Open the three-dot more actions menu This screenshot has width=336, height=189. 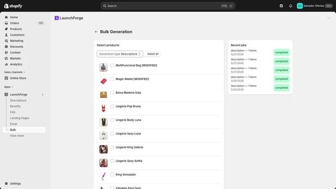[x=329, y=18]
